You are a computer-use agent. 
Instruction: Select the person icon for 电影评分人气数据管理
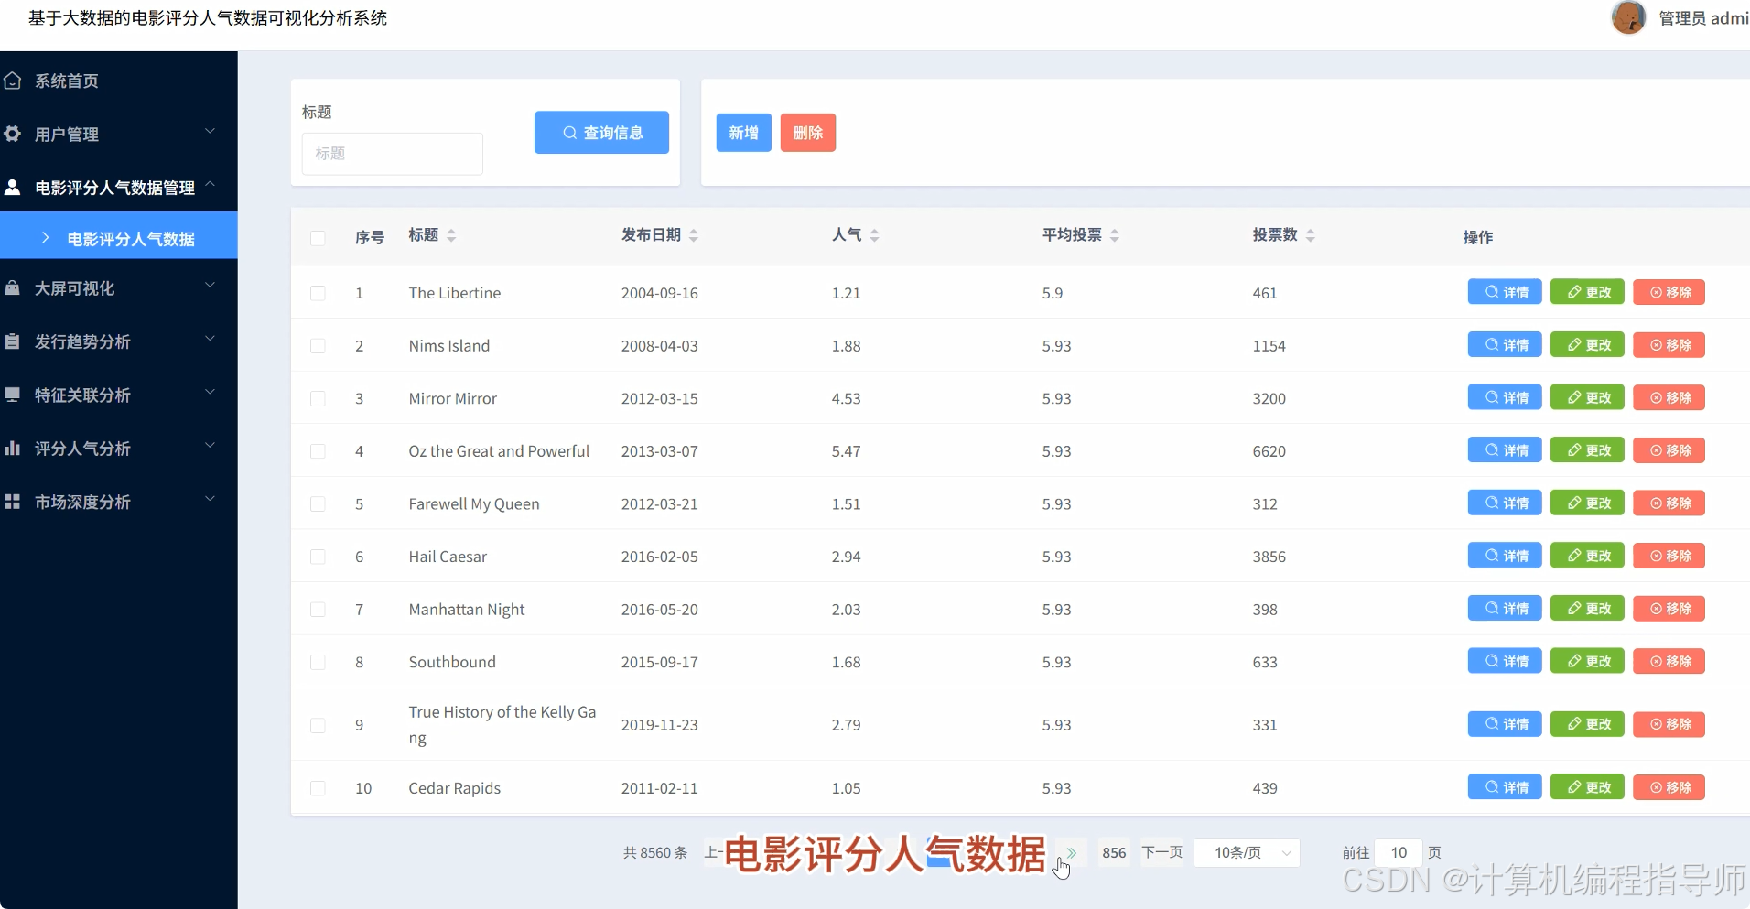click(x=13, y=187)
